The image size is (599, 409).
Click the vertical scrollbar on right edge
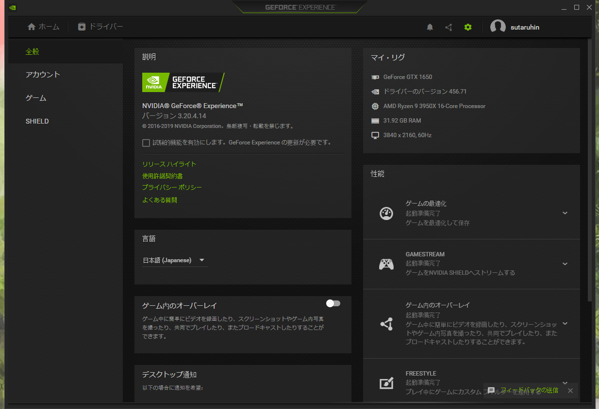[590, 170]
